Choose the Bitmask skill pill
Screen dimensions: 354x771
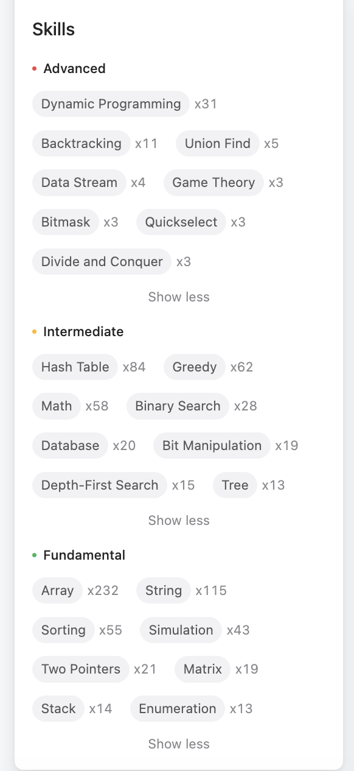[65, 222]
